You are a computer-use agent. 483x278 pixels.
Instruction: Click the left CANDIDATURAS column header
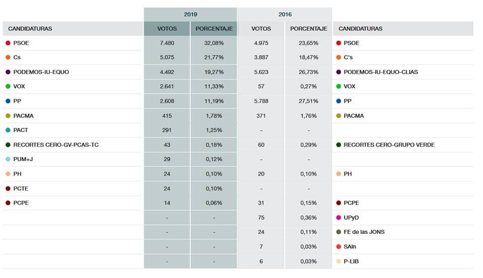click(x=30, y=29)
